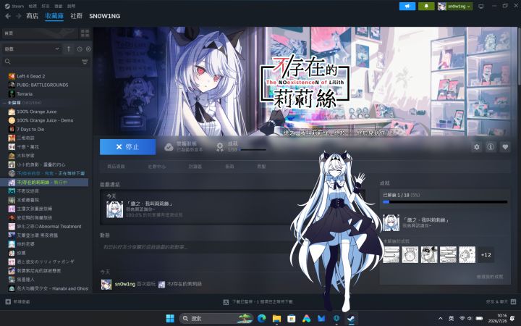The height and width of the screenshot is (326, 521).
Task: Switch library to grid collections view icon
Action: (85, 33)
